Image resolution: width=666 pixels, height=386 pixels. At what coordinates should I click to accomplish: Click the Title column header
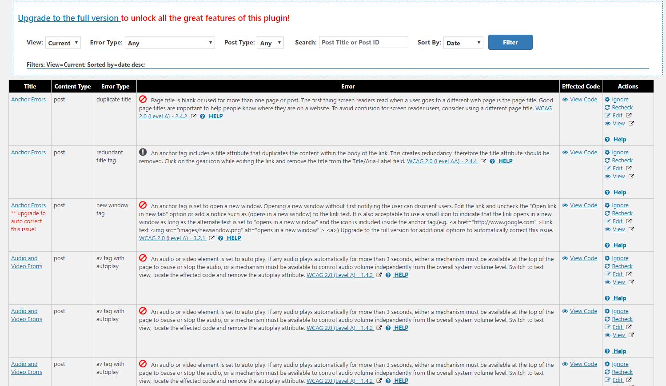coord(30,86)
